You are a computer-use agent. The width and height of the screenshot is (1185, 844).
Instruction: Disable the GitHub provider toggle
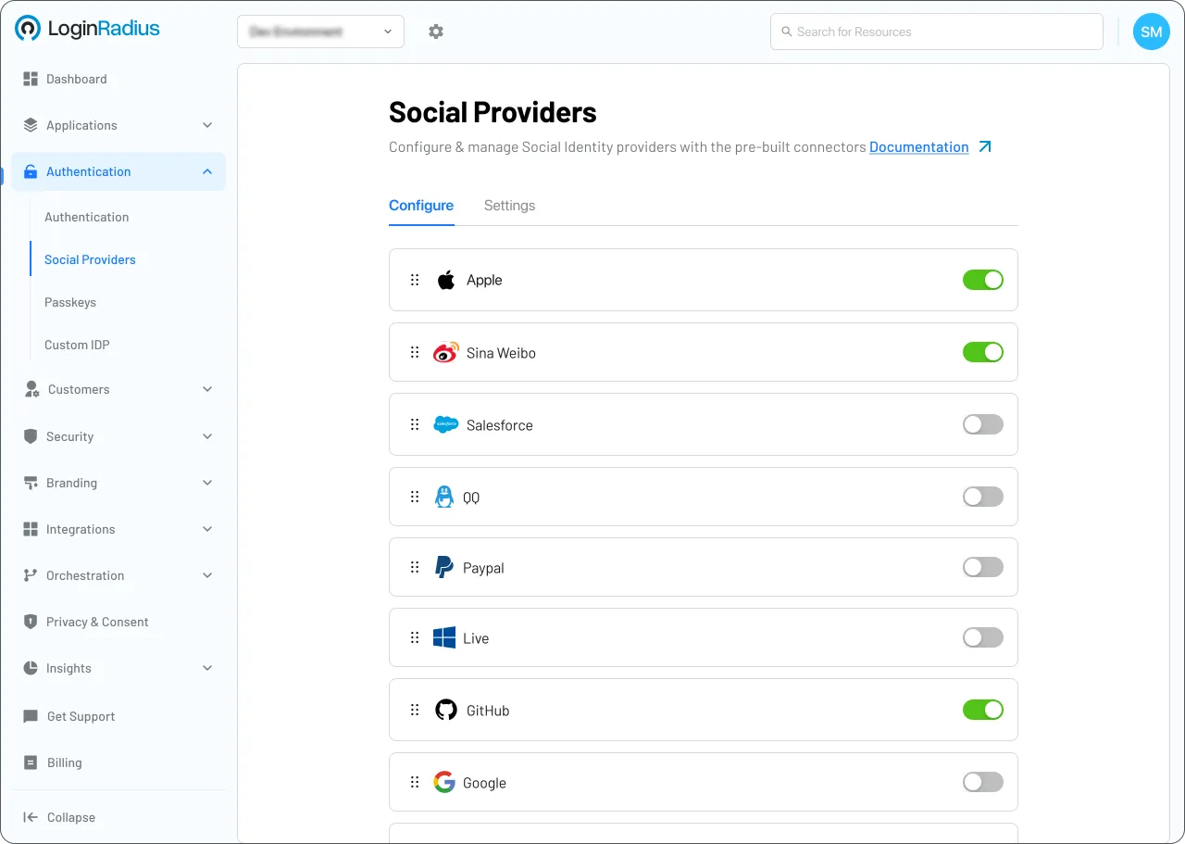(x=983, y=710)
